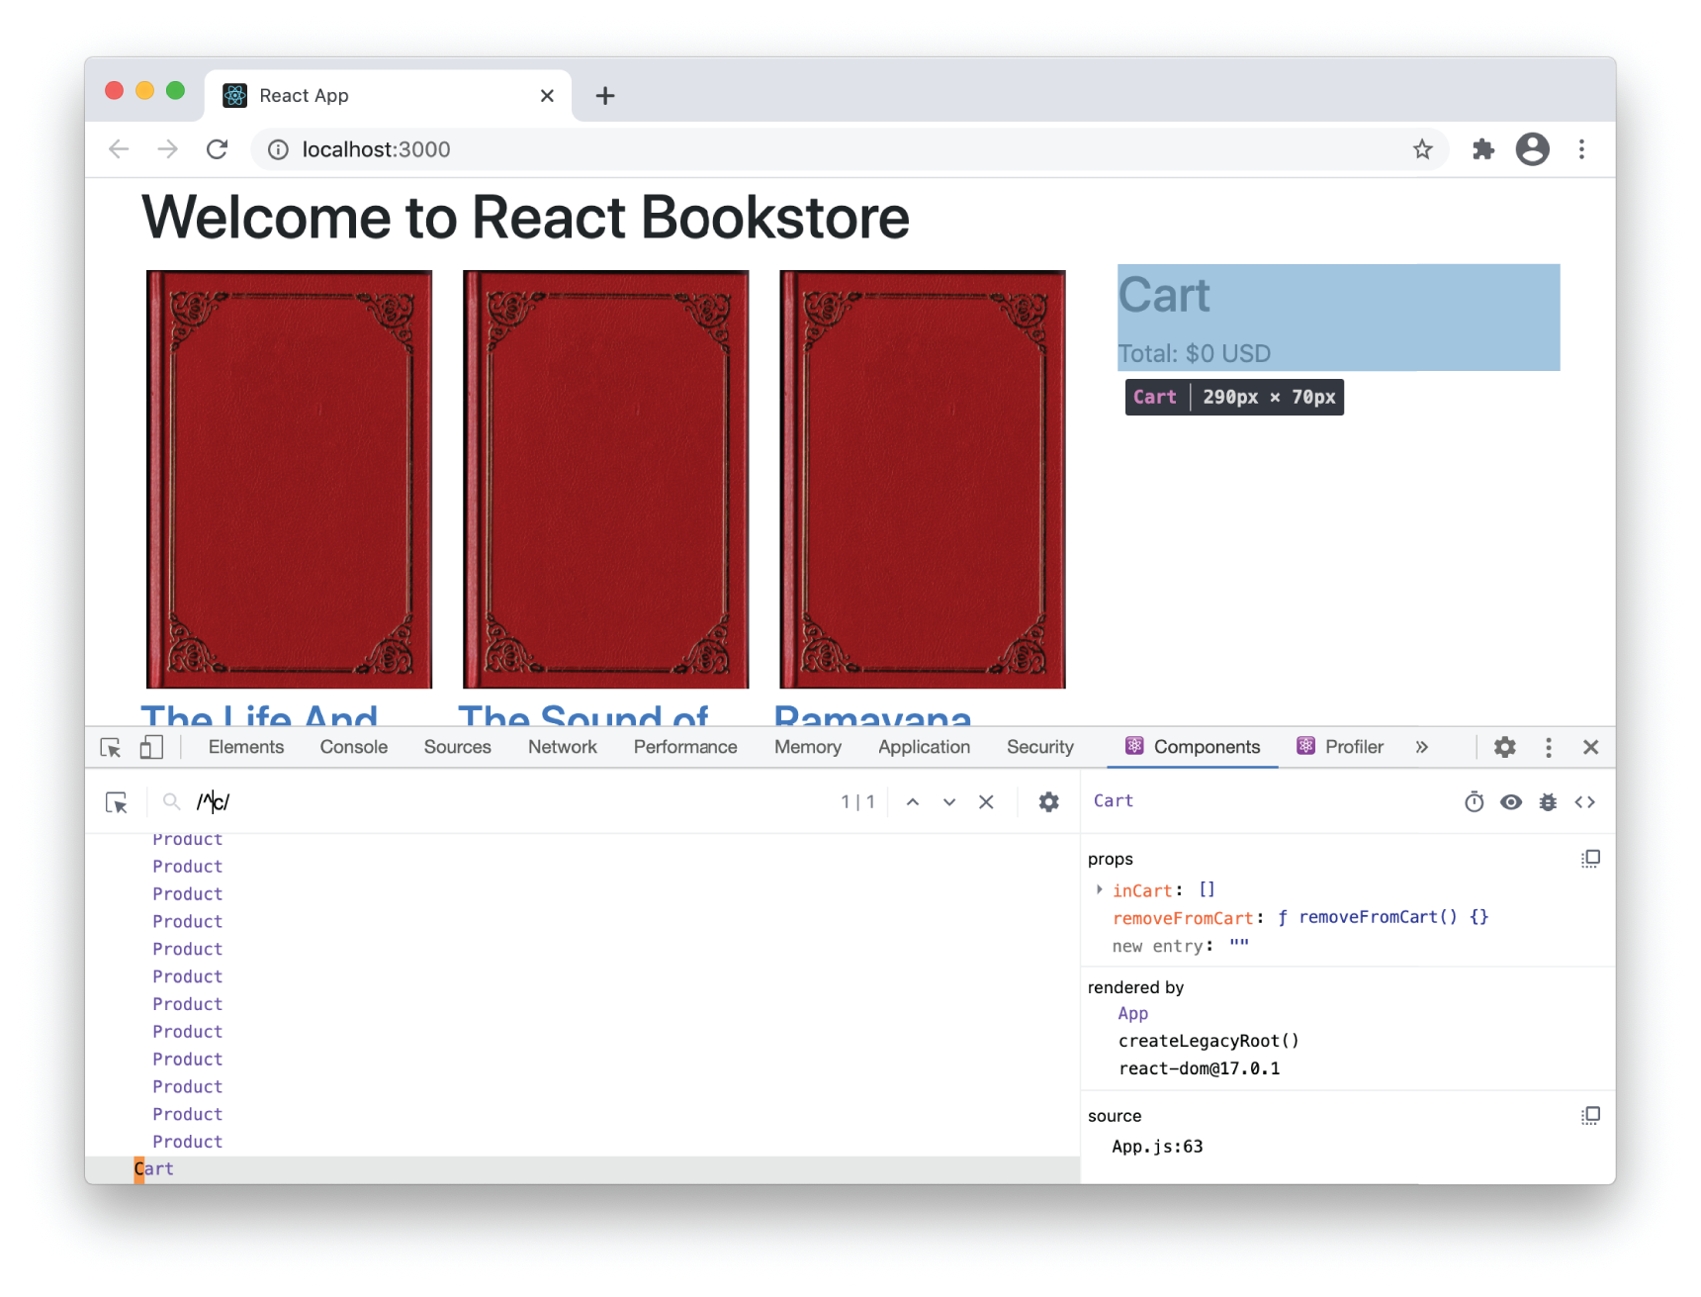Open the Profiler tab
Image resolution: width=1701 pixels, height=1297 pixels.
tap(1354, 747)
